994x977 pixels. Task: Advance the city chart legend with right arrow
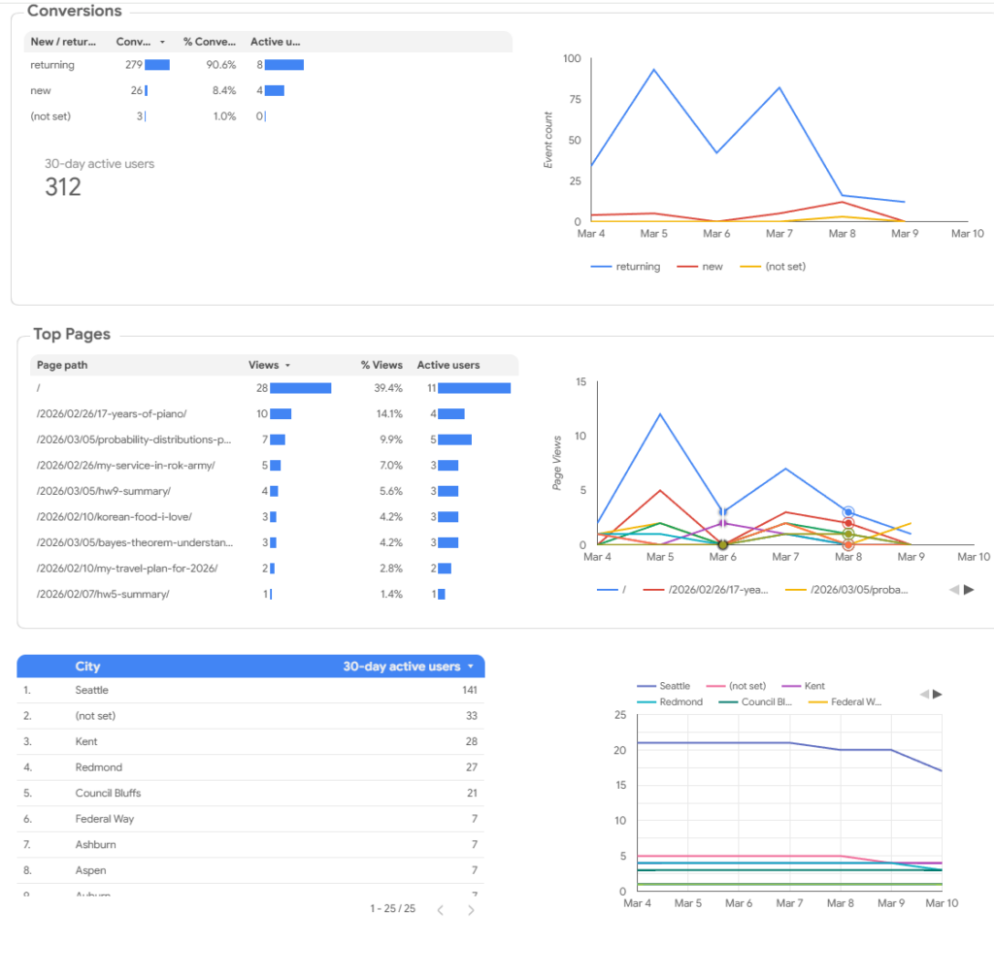tap(938, 694)
